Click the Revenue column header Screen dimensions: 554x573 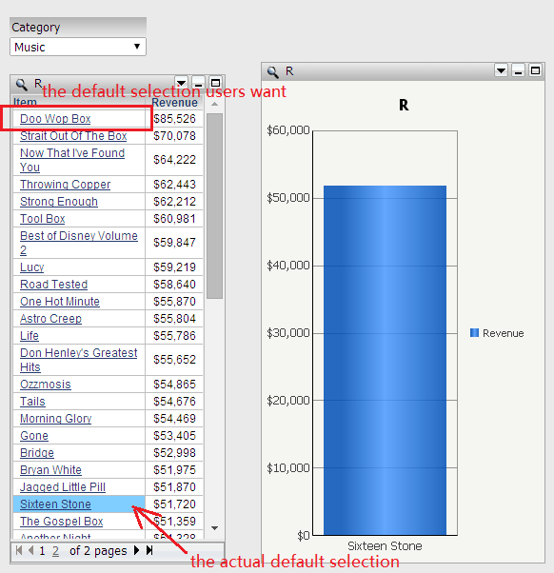175,103
